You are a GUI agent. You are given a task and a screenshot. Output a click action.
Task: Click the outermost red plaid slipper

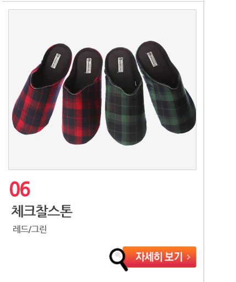(42, 89)
